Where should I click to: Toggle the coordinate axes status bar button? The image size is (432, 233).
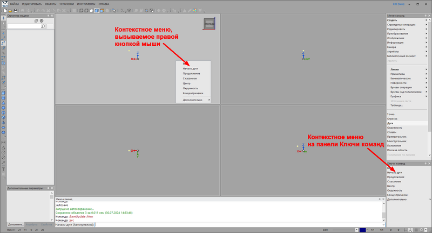pos(410,230)
